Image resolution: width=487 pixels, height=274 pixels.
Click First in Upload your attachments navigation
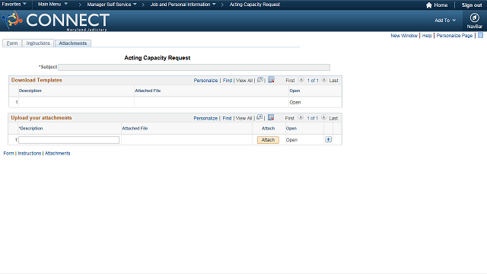289,119
